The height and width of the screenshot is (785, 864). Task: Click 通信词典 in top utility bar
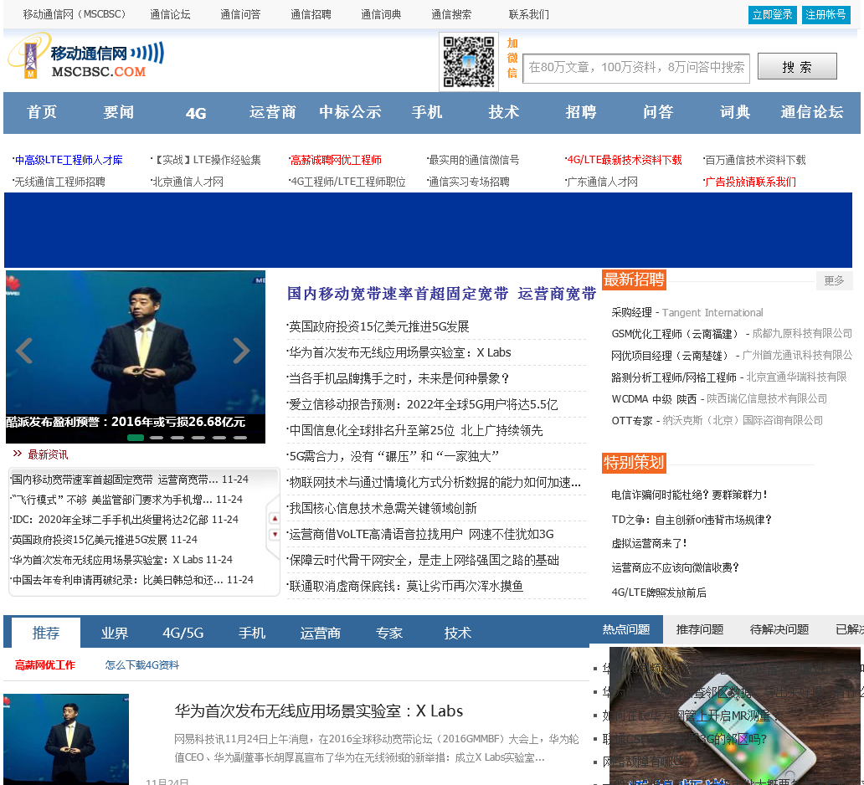point(381,15)
